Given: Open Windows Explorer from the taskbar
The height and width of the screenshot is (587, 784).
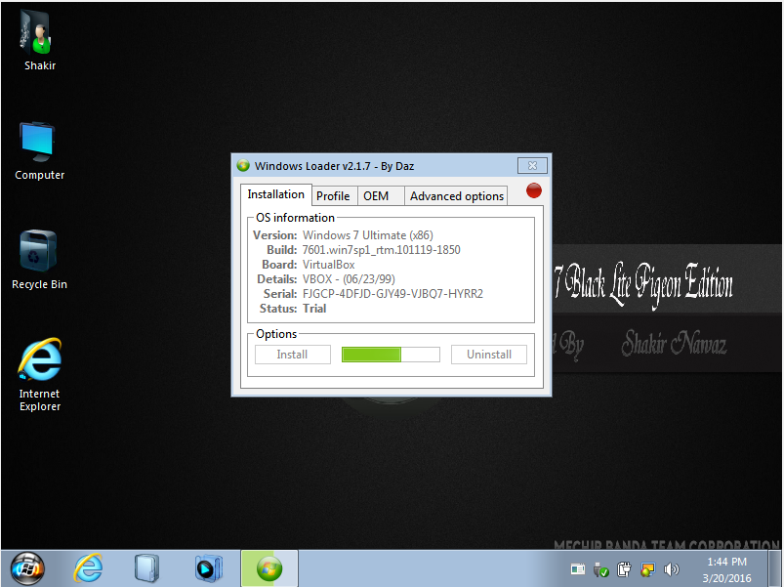Looking at the screenshot, I should pos(146,568).
